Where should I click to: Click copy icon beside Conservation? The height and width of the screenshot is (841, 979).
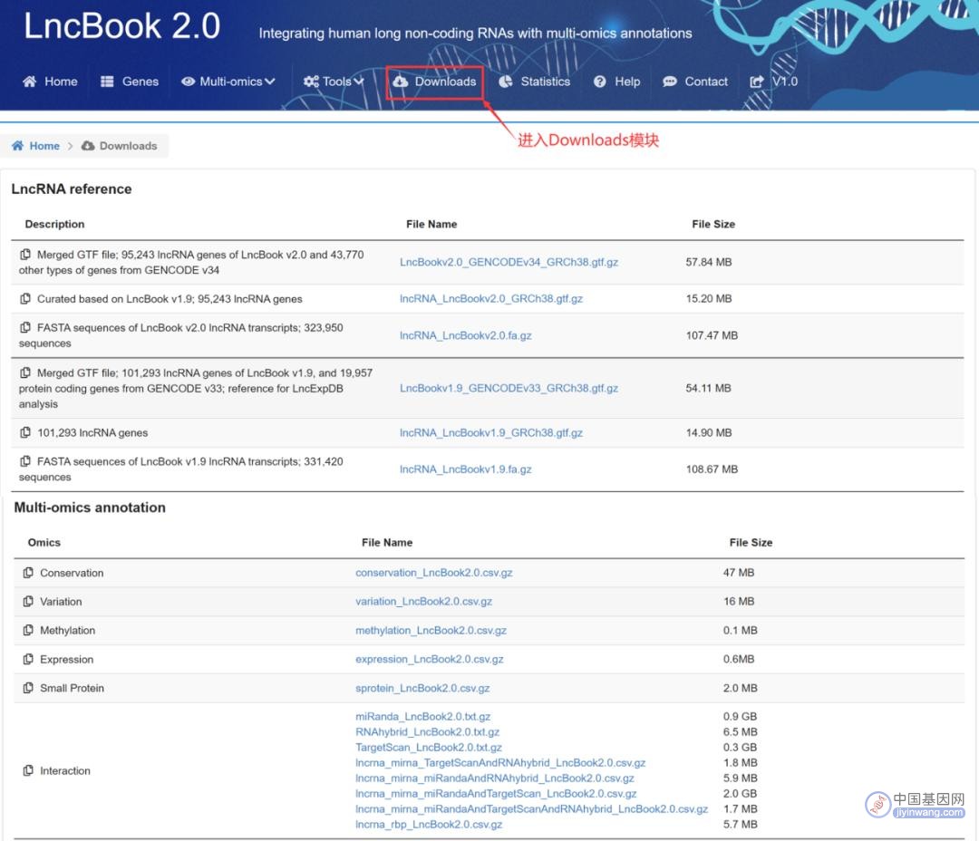28,573
